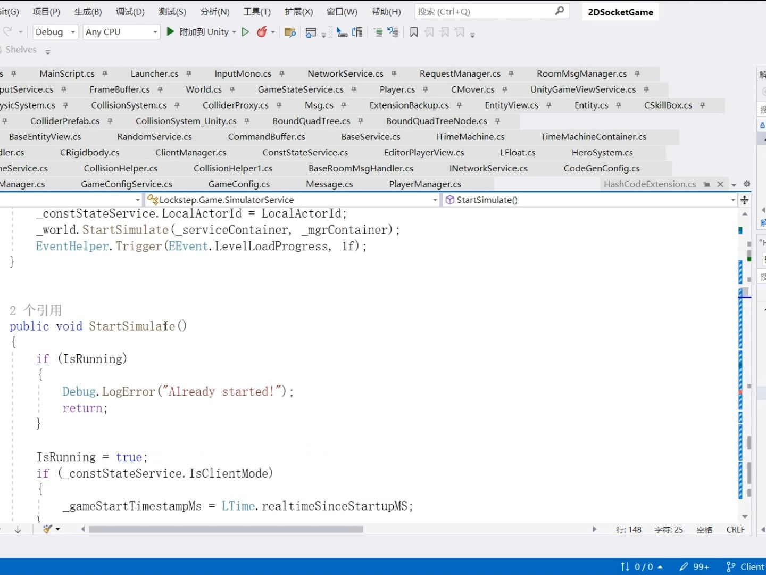This screenshot has width=766, height=575.
Task: Expand the Attach to Unity dropdown arrow
Action: click(x=234, y=32)
